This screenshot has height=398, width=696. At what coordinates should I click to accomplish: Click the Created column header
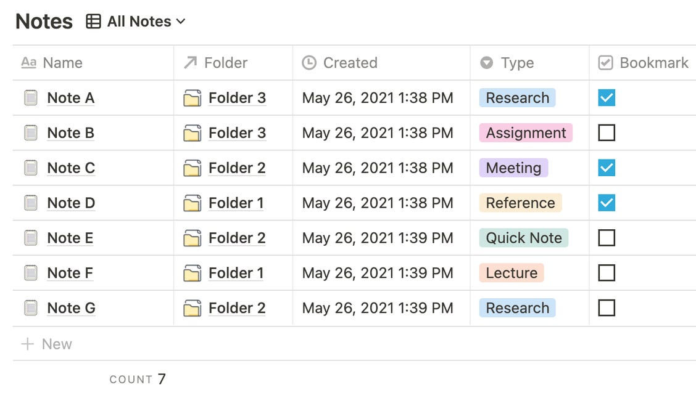click(x=381, y=62)
